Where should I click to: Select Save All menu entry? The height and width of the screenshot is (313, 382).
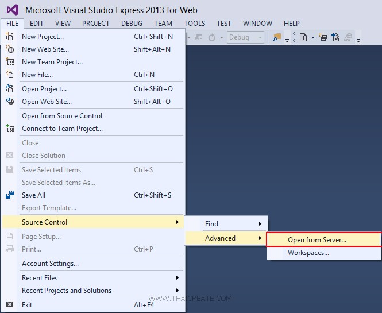(93, 195)
